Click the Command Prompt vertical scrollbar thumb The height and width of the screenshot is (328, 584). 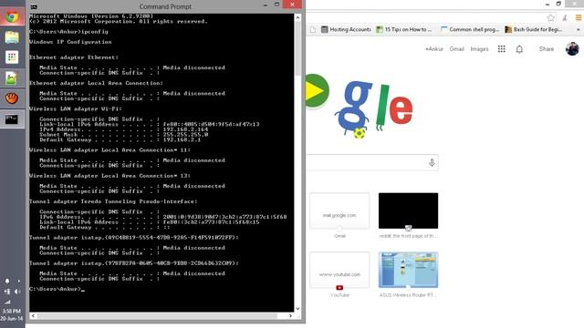click(297, 47)
